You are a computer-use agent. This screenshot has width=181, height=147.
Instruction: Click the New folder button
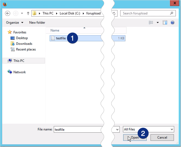[37, 23]
